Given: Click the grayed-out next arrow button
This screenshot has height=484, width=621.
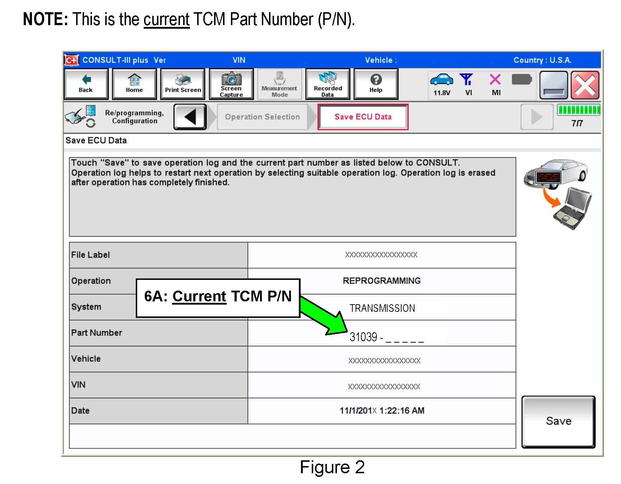Looking at the screenshot, I should point(537,117).
